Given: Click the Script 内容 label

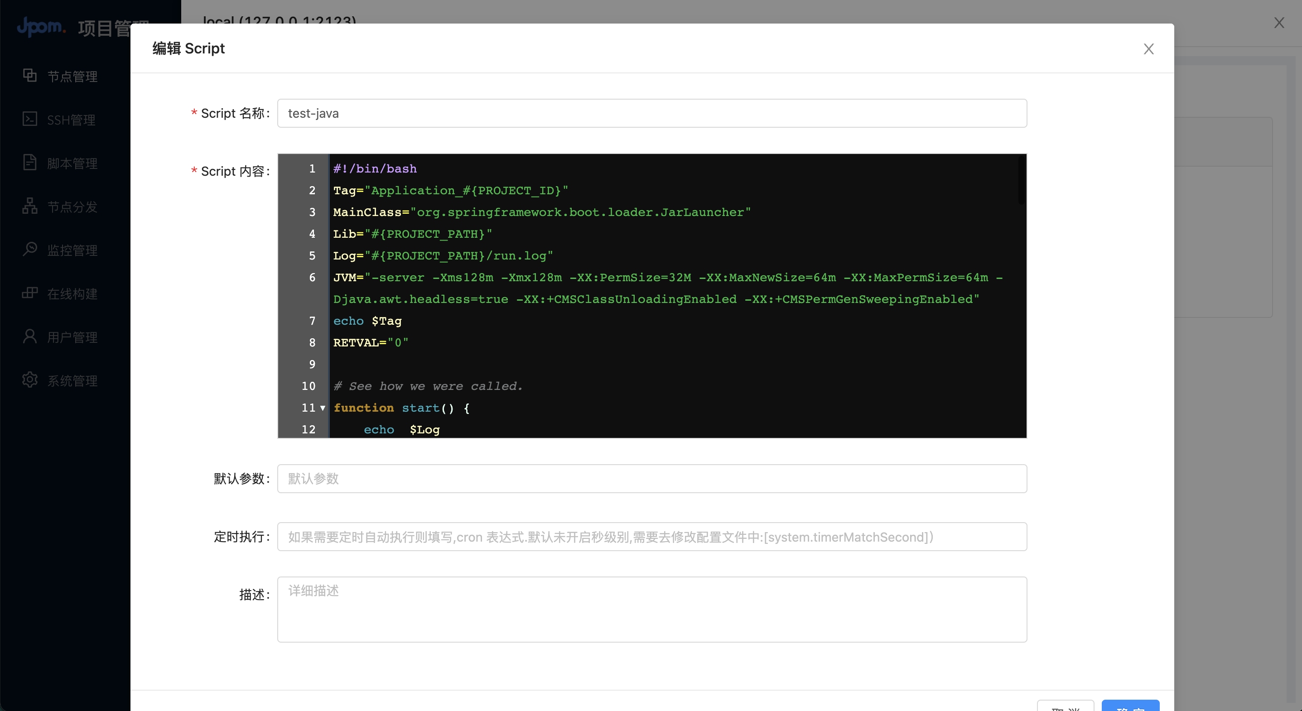Looking at the screenshot, I should tap(232, 171).
